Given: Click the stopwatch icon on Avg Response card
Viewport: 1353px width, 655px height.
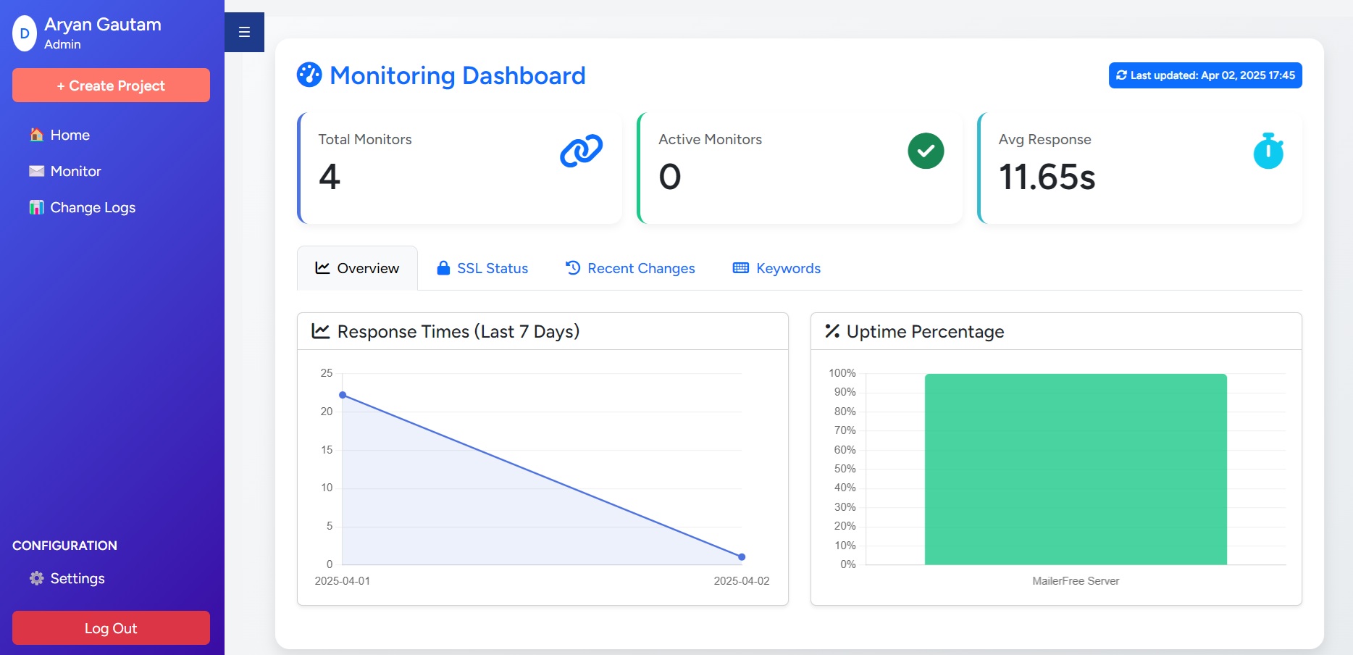Looking at the screenshot, I should click(1268, 151).
